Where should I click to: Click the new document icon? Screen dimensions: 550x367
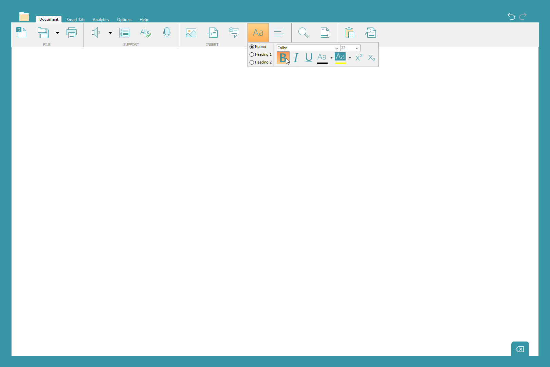(x=21, y=33)
